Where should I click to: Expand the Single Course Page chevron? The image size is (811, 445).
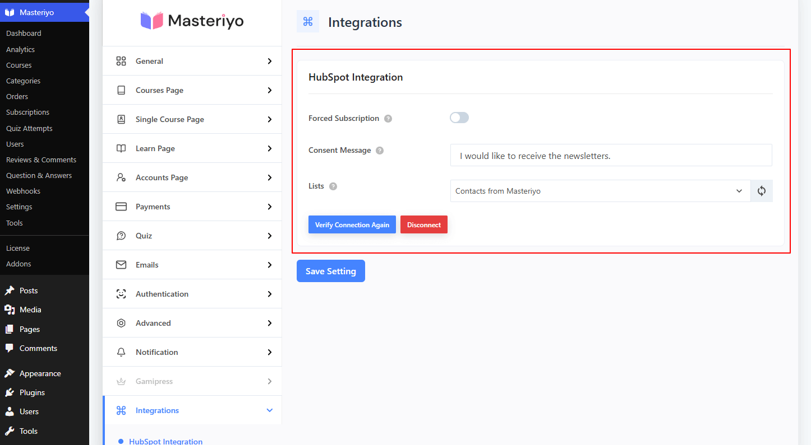tap(270, 119)
